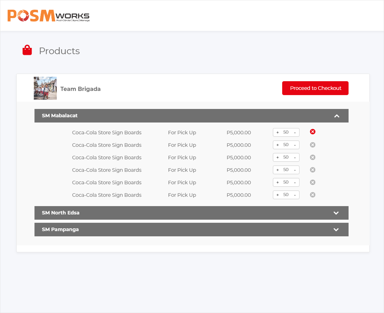Click first row's Coca-Cola Store Sign Boards name

click(x=107, y=133)
